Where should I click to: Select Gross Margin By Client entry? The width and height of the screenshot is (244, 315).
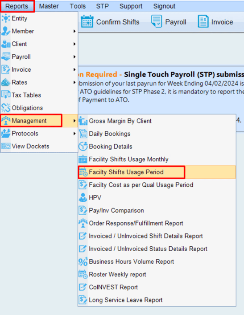[157, 121]
